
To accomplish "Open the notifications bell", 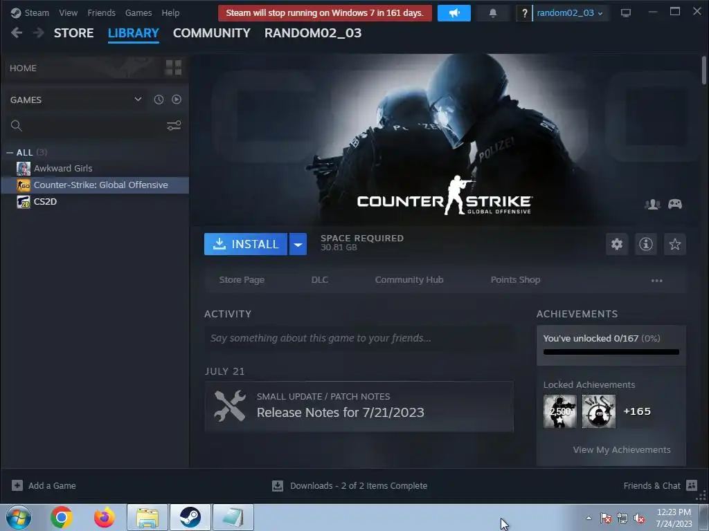I will click(x=493, y=13).
